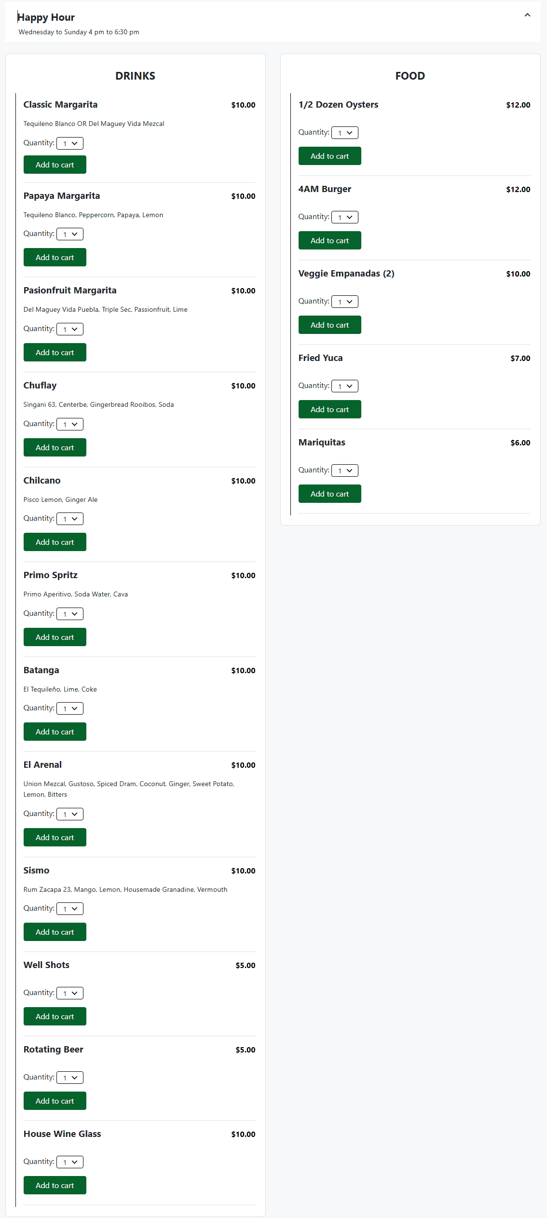Click the Happy Hour heading
547x1218 pixels.
[46, 17]
